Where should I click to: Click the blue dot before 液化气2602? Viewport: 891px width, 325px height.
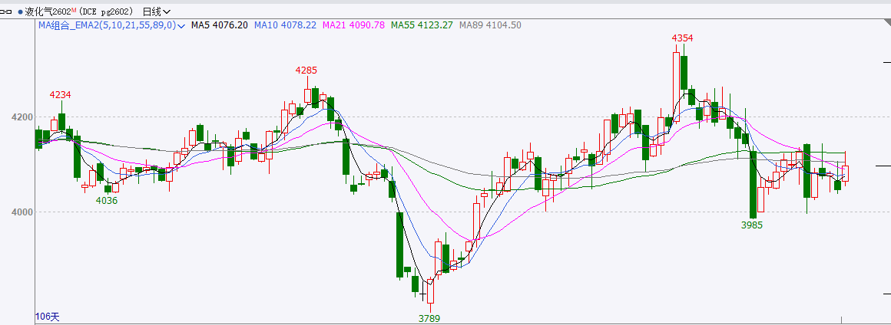(20, 12)
